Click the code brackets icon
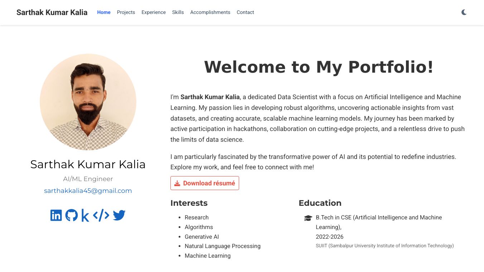 101,215
